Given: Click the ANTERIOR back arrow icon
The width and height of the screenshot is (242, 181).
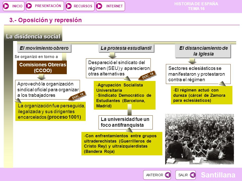Looking at the screenshot, I should coord(168,175).
